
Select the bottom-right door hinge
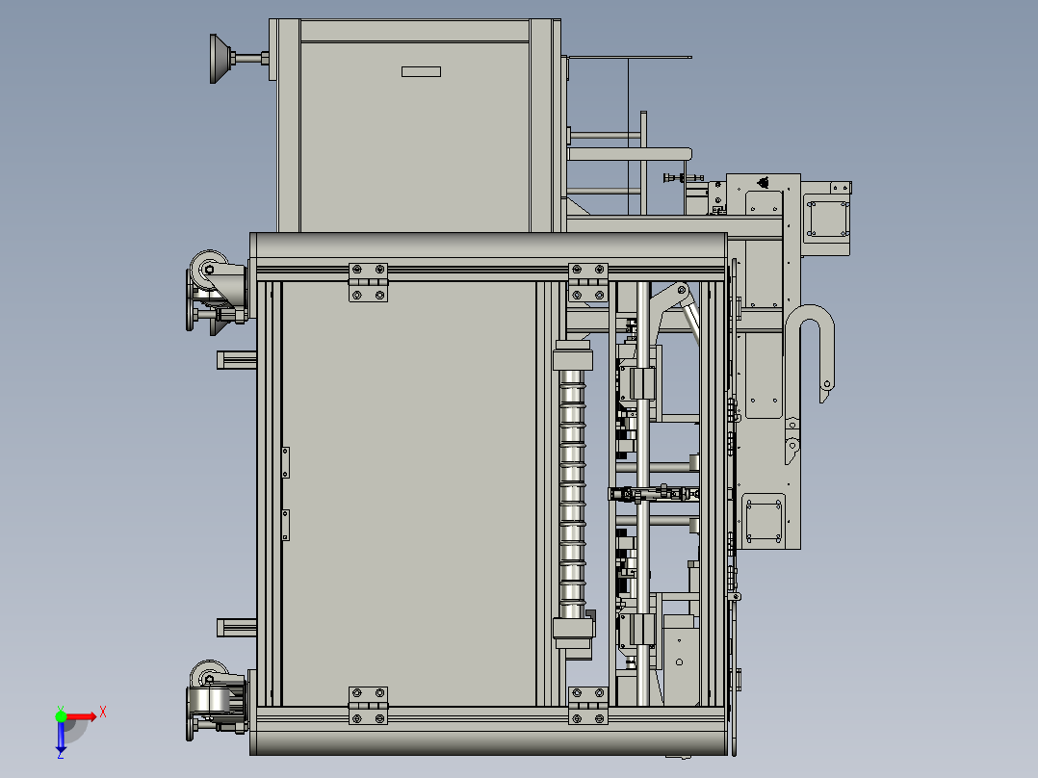click(587, 705)
